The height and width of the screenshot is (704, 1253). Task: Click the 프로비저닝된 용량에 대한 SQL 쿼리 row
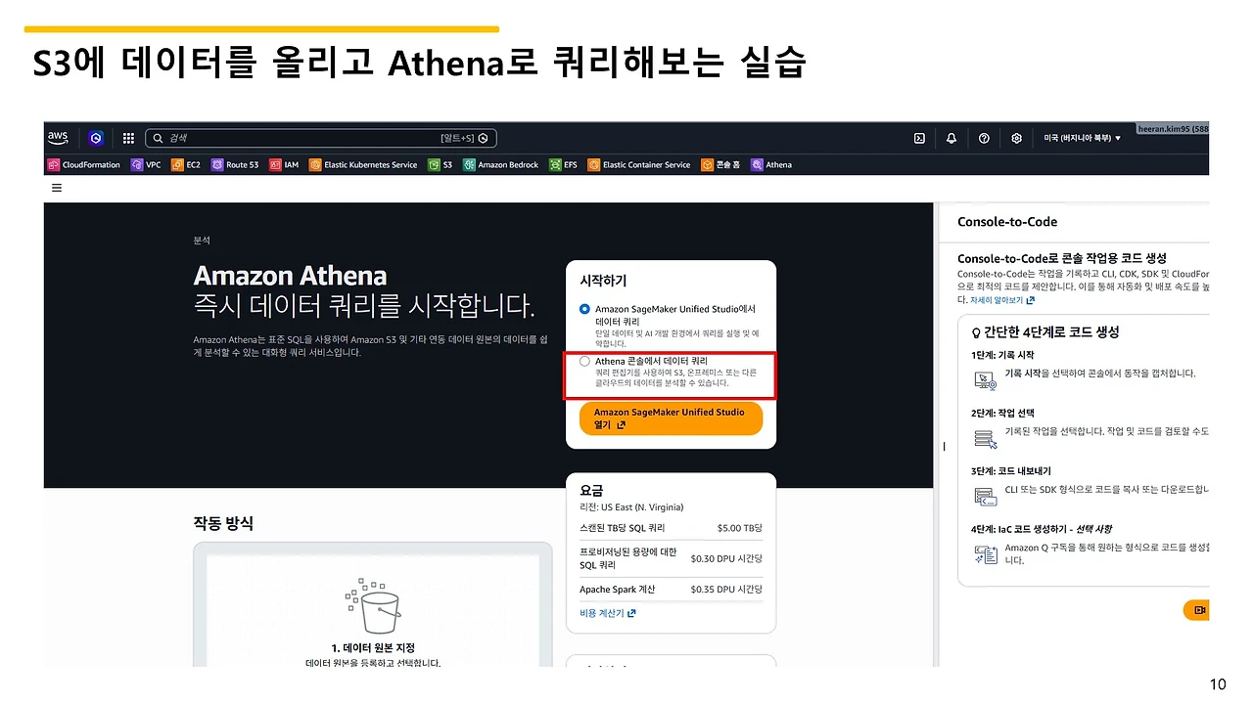pos(671,558)
